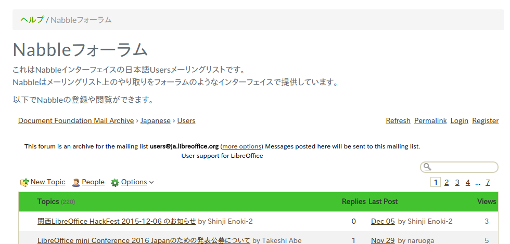Viewport: 510px width, 244px height.
Task: Click last poster 'by naruoga' text
Action: (x=416, y=240)
